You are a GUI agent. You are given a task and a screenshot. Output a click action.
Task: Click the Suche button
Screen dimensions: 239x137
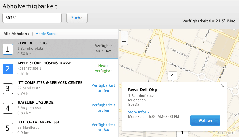(x=77, y=18)
